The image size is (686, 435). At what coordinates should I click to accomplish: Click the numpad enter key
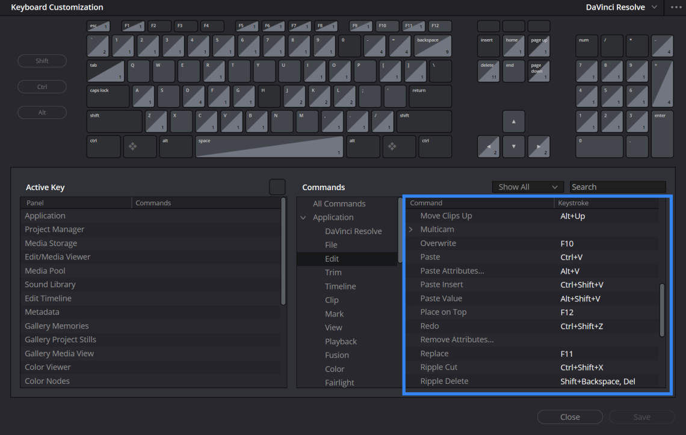(x=662, y=134)
